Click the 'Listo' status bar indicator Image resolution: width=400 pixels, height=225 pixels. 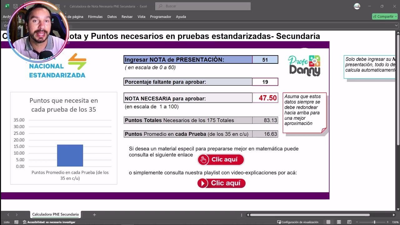point(7,222)
